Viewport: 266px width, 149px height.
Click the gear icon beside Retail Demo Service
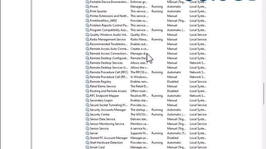(x=87, y=87)
